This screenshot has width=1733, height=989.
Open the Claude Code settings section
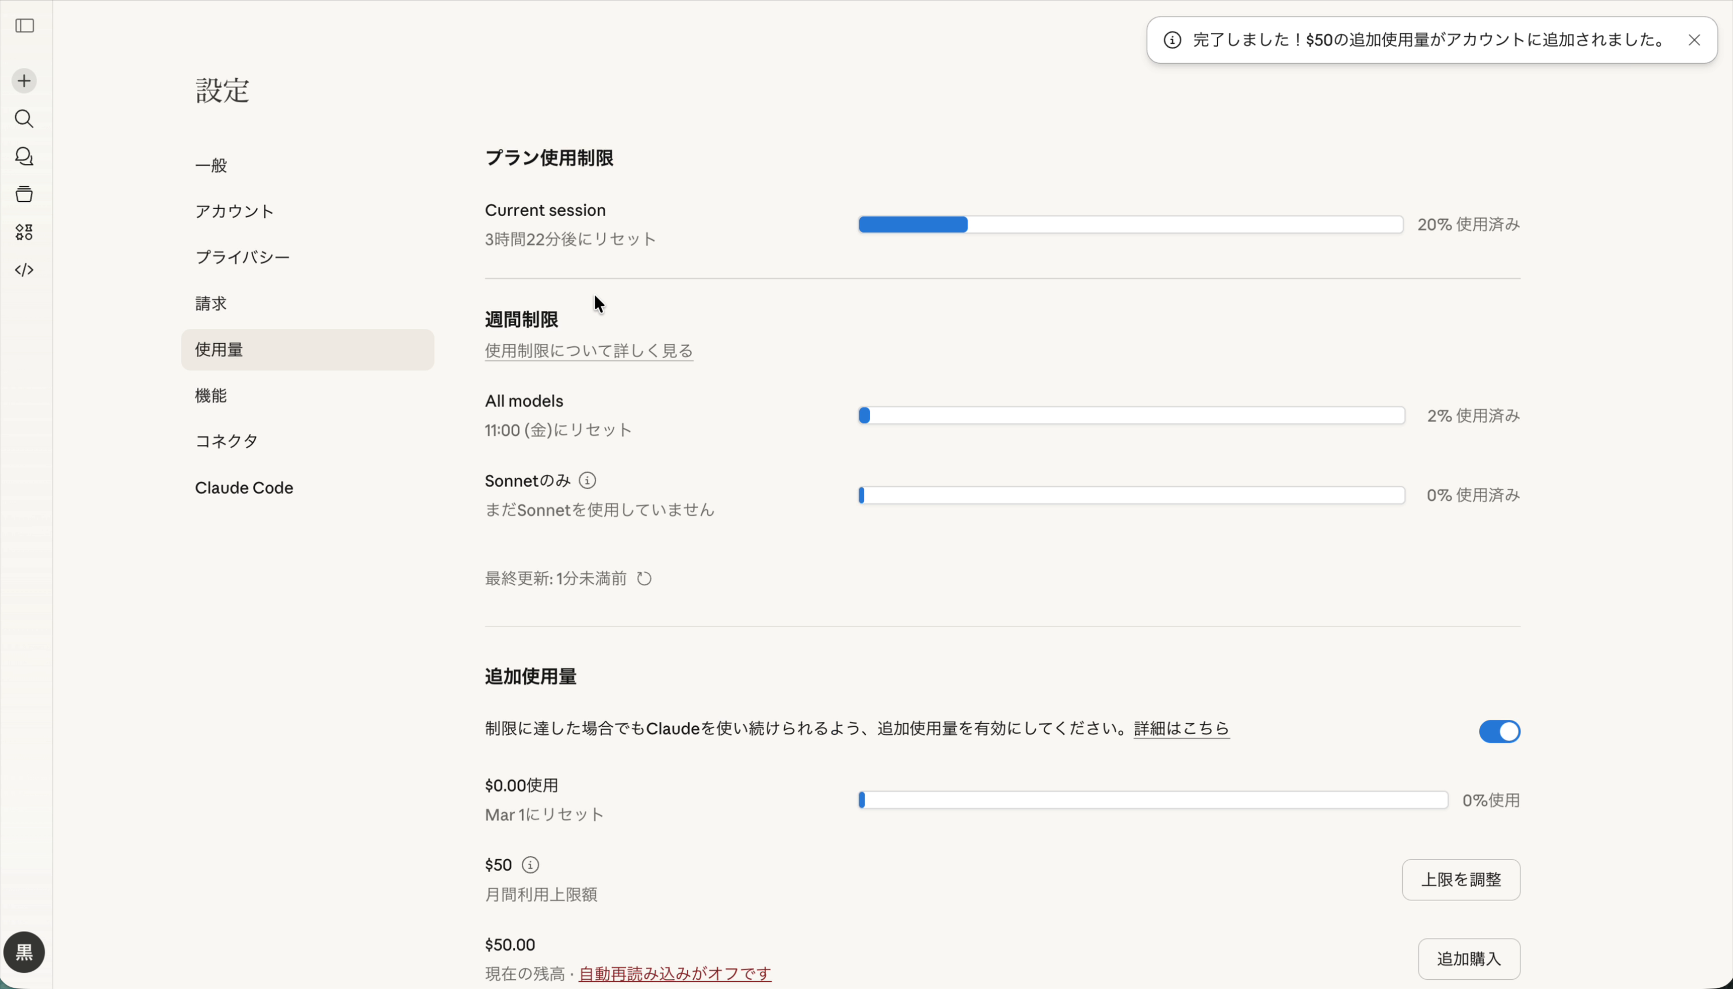243,486
